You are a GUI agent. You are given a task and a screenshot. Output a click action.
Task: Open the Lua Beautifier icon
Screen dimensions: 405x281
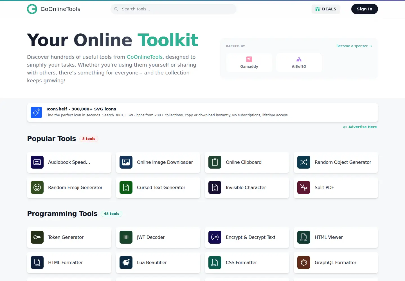126,262
